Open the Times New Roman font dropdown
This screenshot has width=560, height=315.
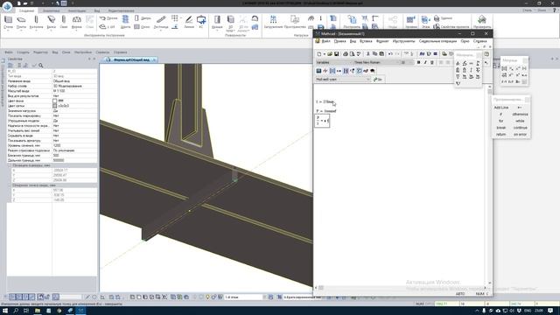pyautogui.click(x=376, y=62)
